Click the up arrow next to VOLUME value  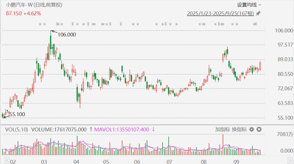point(91,129)
